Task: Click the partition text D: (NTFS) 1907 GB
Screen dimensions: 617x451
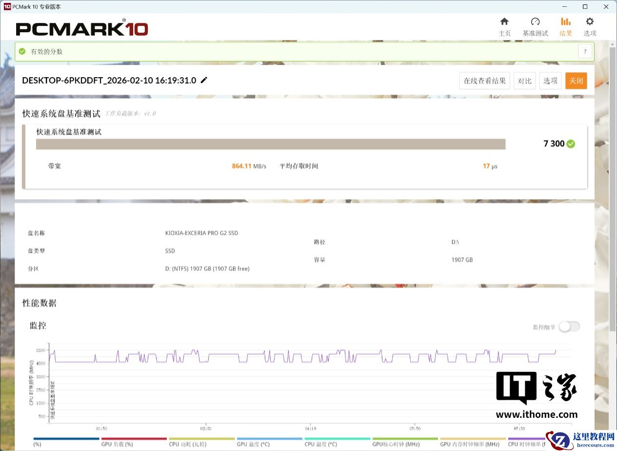Action: click(x=207, y=269)
